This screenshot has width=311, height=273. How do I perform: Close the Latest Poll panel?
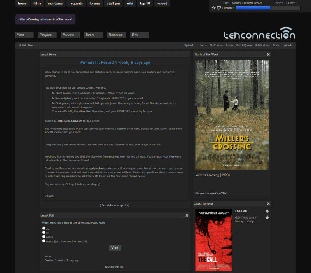click(187, 215)
